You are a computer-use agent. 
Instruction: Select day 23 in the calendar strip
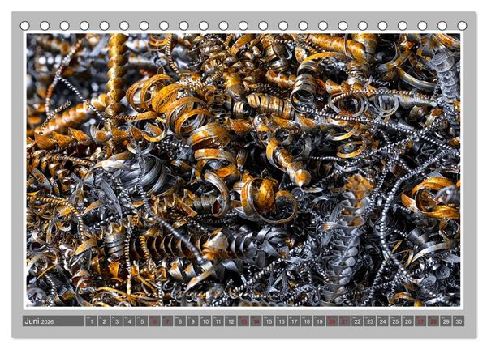(x=370, y=321)
